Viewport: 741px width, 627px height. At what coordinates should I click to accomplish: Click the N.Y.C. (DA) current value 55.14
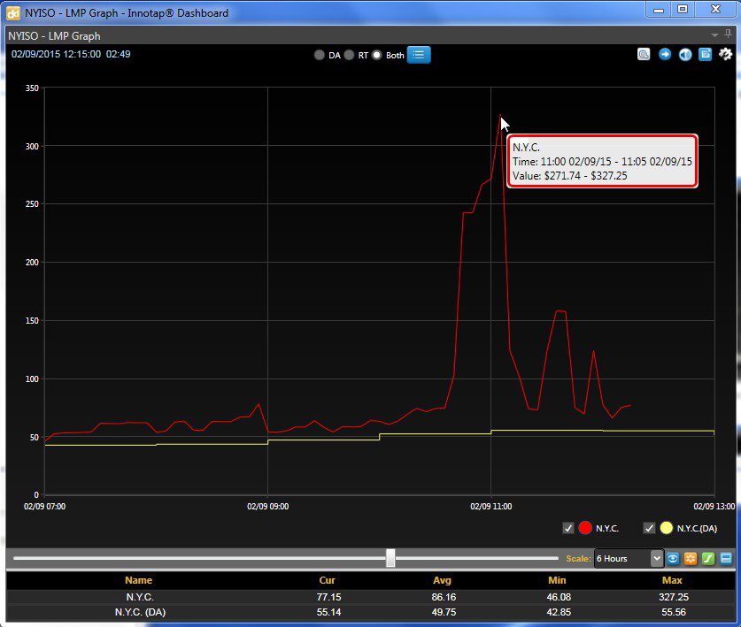[x=329, y=612]
